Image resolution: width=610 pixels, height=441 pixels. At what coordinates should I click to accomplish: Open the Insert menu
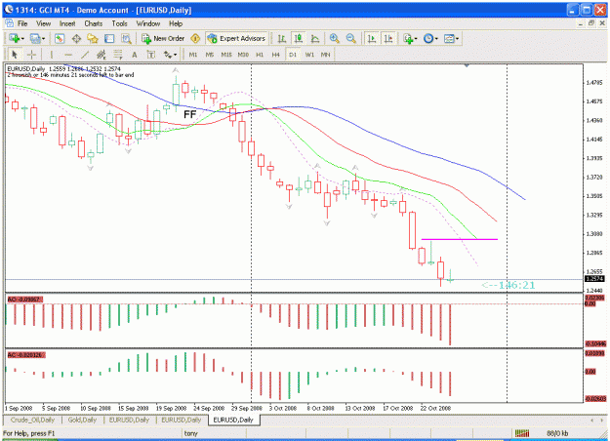click(x=67, y=23)
